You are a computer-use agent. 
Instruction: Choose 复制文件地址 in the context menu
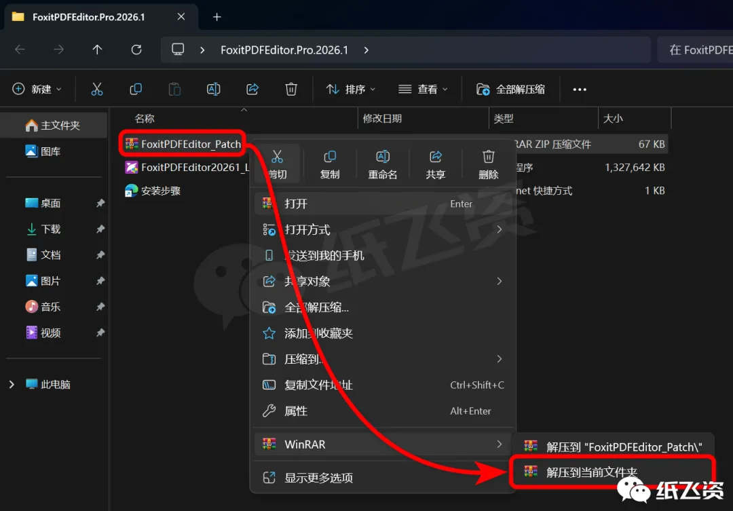(383, 385)
